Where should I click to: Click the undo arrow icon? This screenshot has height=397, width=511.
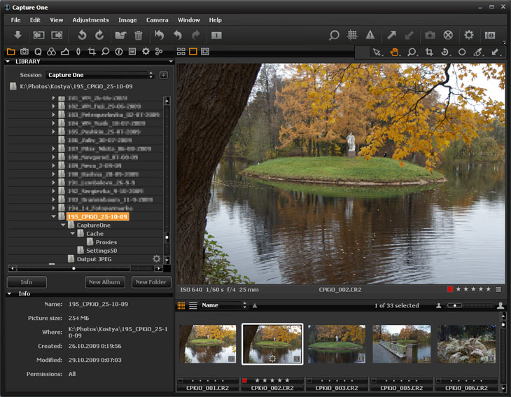[178, 35]
